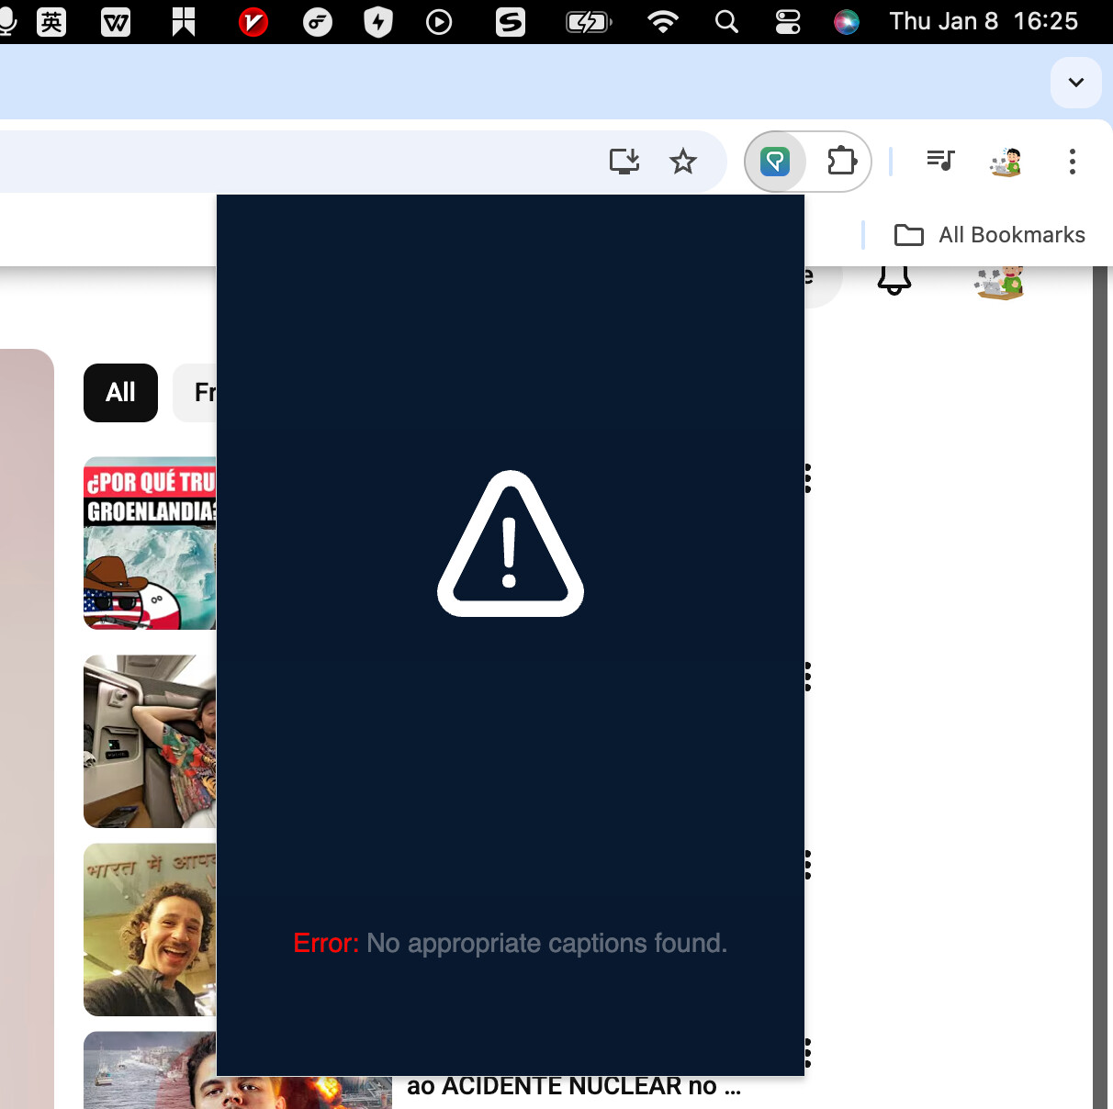Image resolution: width=1113 pixels, height=1109 pixels.
Task: Bookmark this page with the star icon
Action: 683,162
